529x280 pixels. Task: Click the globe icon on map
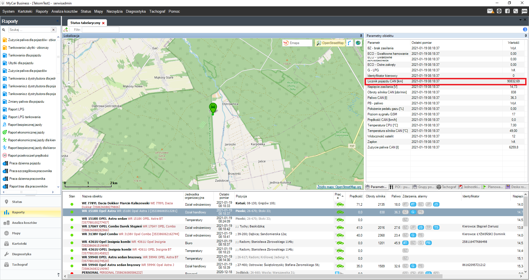(x=358, y=43)
